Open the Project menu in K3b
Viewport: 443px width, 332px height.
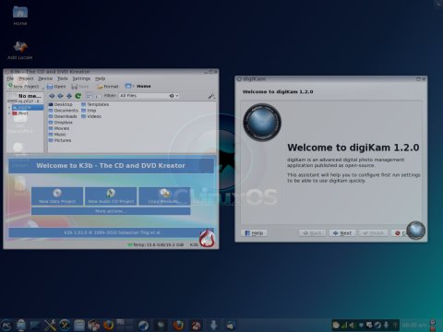click(x=26, y=78)
